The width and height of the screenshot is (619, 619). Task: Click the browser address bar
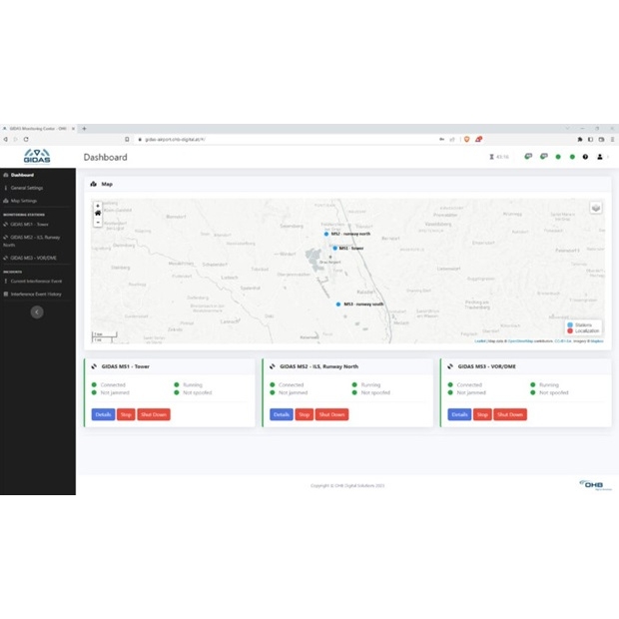coord(250,139)
